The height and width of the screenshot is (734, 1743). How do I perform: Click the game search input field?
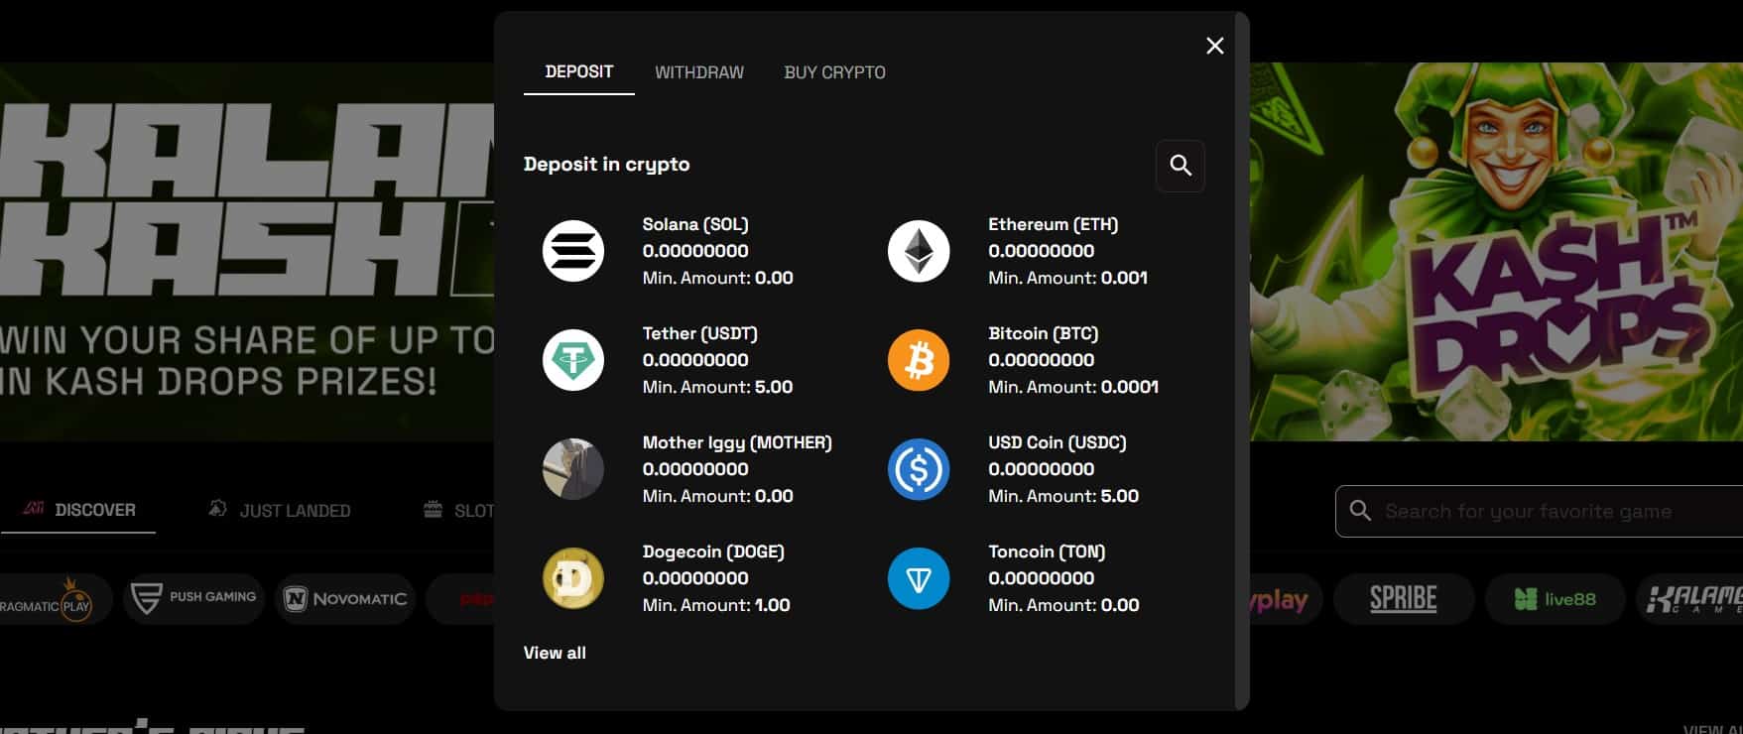pos(1548,511)
